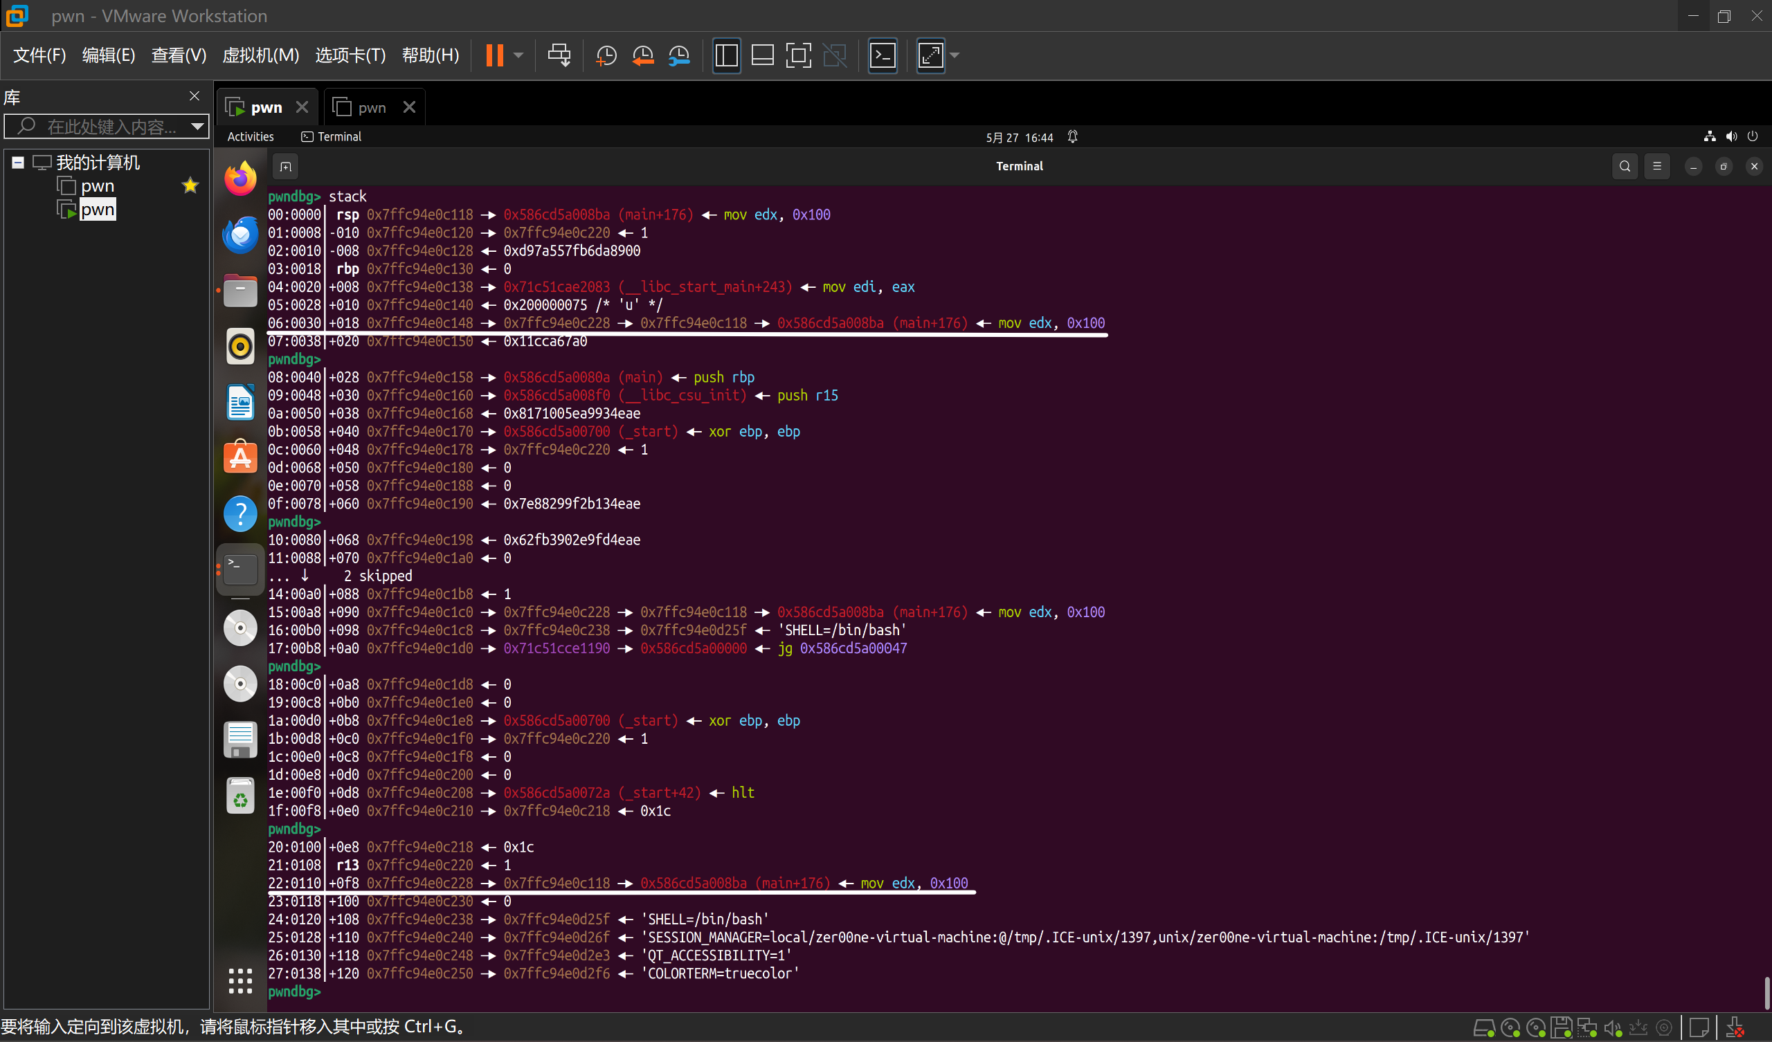Launch Firefox from the dock
Image resolution: width=1772 pixels, height=1042 pixels.
click(239, 179)
